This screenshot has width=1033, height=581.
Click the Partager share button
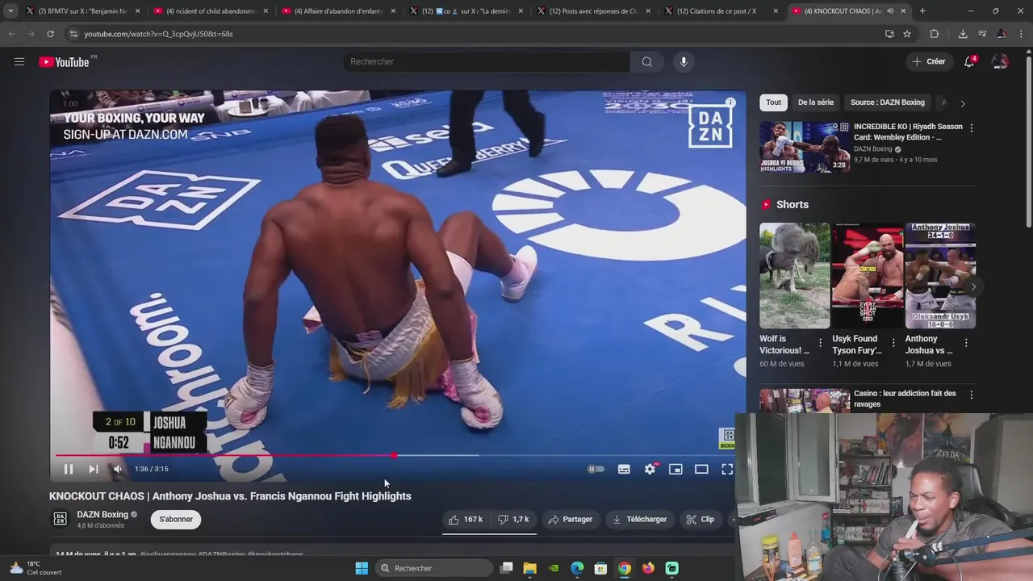(x=570, y=520)
